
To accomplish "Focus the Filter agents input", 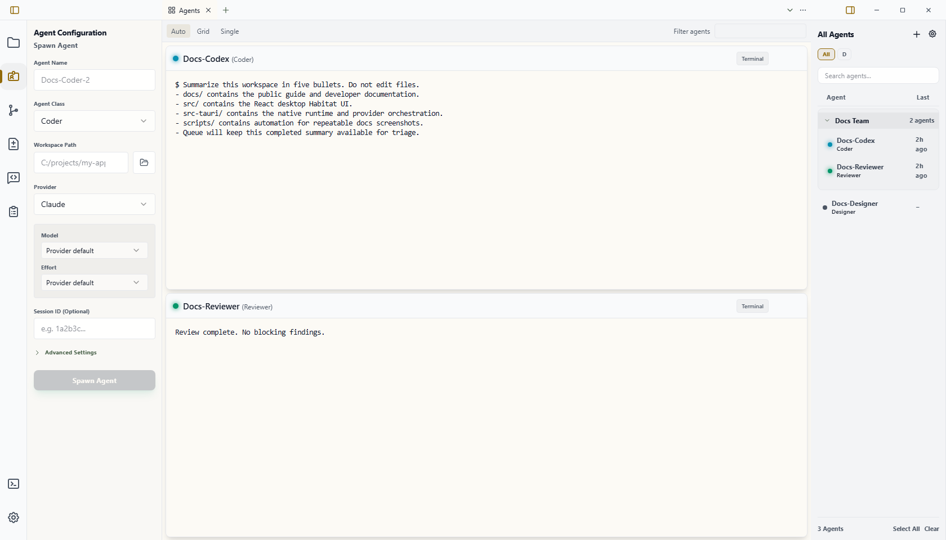I will click(x=760, y=31).
